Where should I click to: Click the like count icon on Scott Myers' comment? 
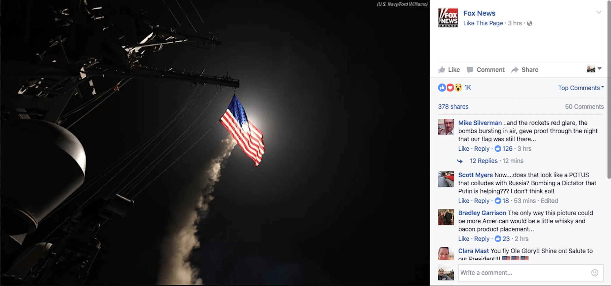(x=498, y=201)
